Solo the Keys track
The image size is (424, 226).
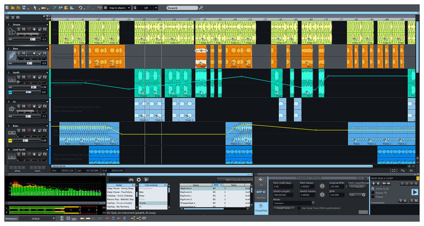(19, 130)
